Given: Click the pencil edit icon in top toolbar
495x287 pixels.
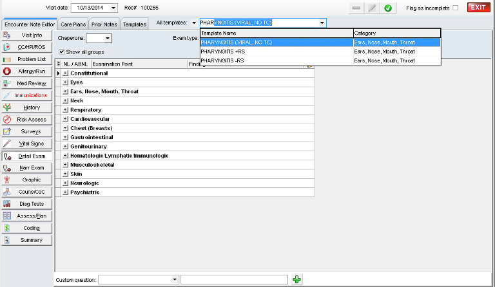Looking at the screenshot, I should 372,8.
